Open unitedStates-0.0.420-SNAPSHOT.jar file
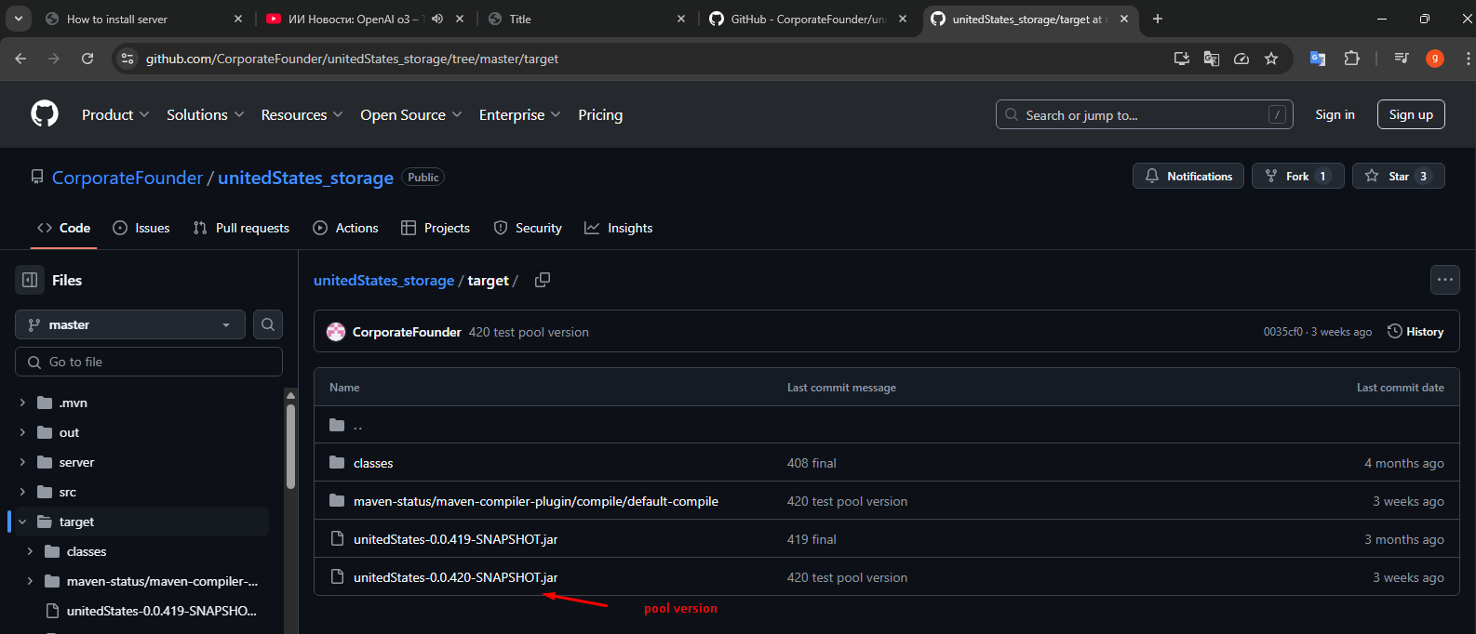The height and width of the screenshot is (634, 1476). pos(455,577)
